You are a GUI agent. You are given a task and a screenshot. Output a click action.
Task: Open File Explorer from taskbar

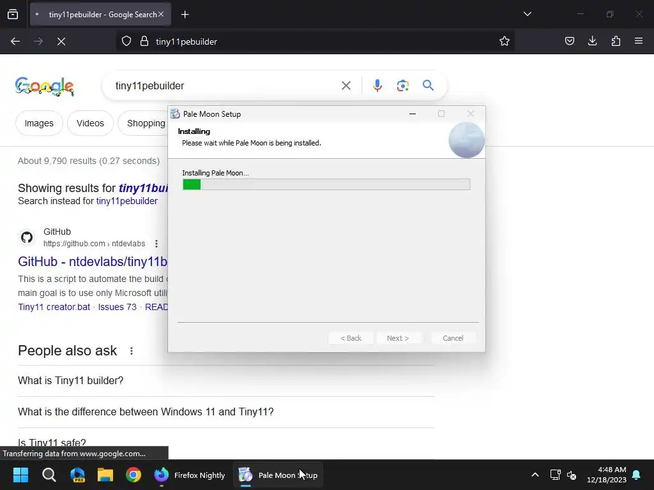pyautogui.click(x=105, y=475)
